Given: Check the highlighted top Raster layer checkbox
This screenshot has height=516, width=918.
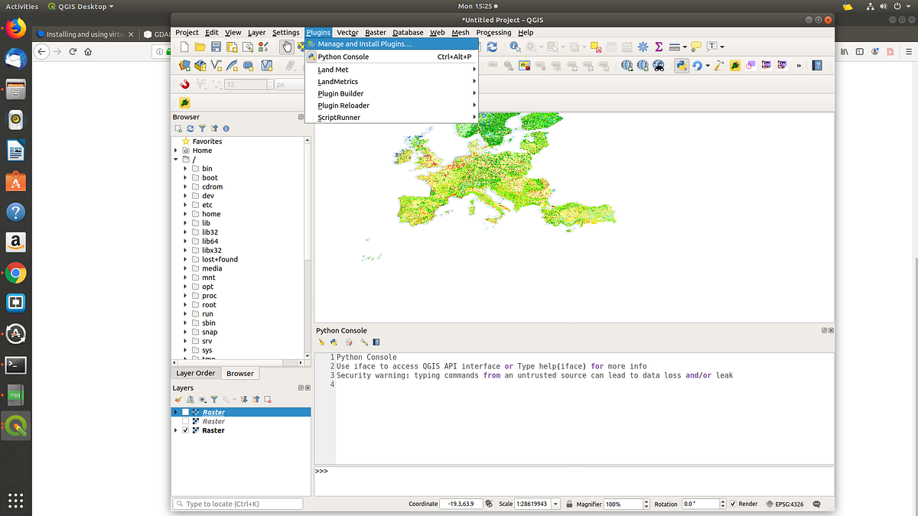Looking at the screenshot, I should [186, 412].
